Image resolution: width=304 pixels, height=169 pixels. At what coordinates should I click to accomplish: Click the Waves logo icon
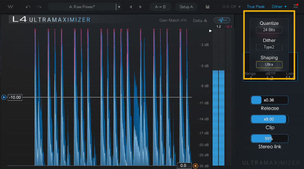coord(10,6)
